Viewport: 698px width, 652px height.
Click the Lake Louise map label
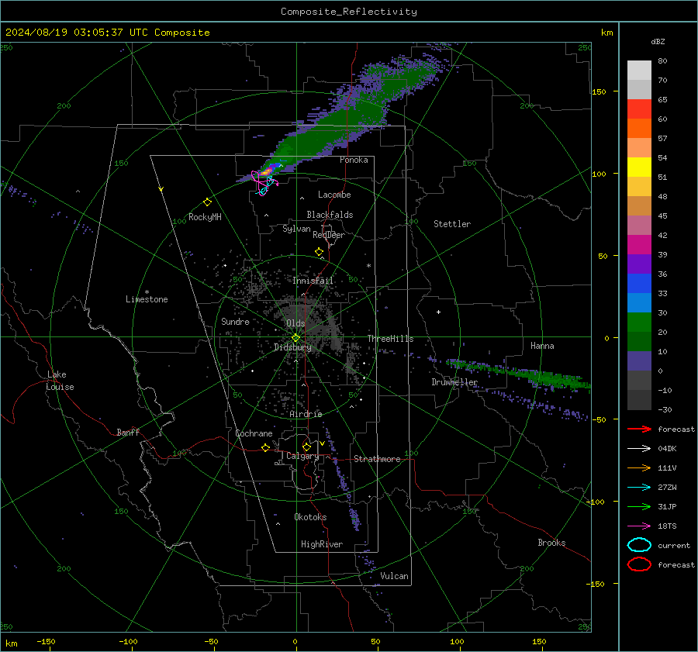click(x=60, y=381)
